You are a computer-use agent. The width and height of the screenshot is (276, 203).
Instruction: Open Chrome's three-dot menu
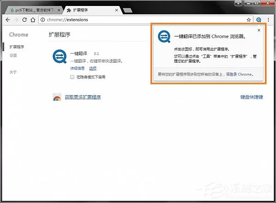[x=268, y=20]
